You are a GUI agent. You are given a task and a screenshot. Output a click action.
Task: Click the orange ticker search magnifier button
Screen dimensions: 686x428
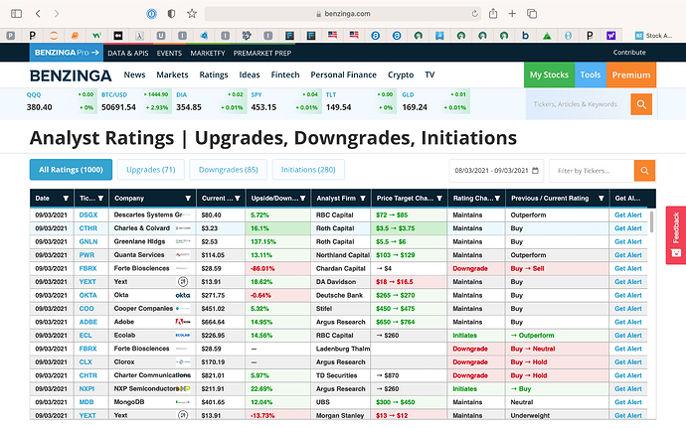(642, 103)
